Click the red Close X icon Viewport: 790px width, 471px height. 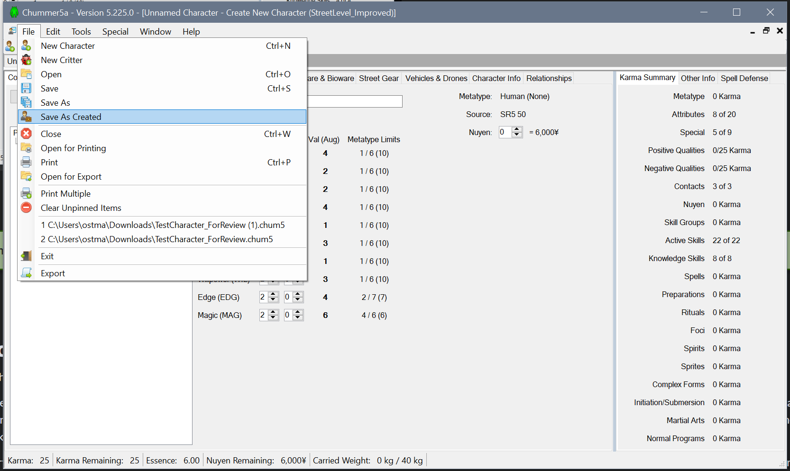[27, 134]
